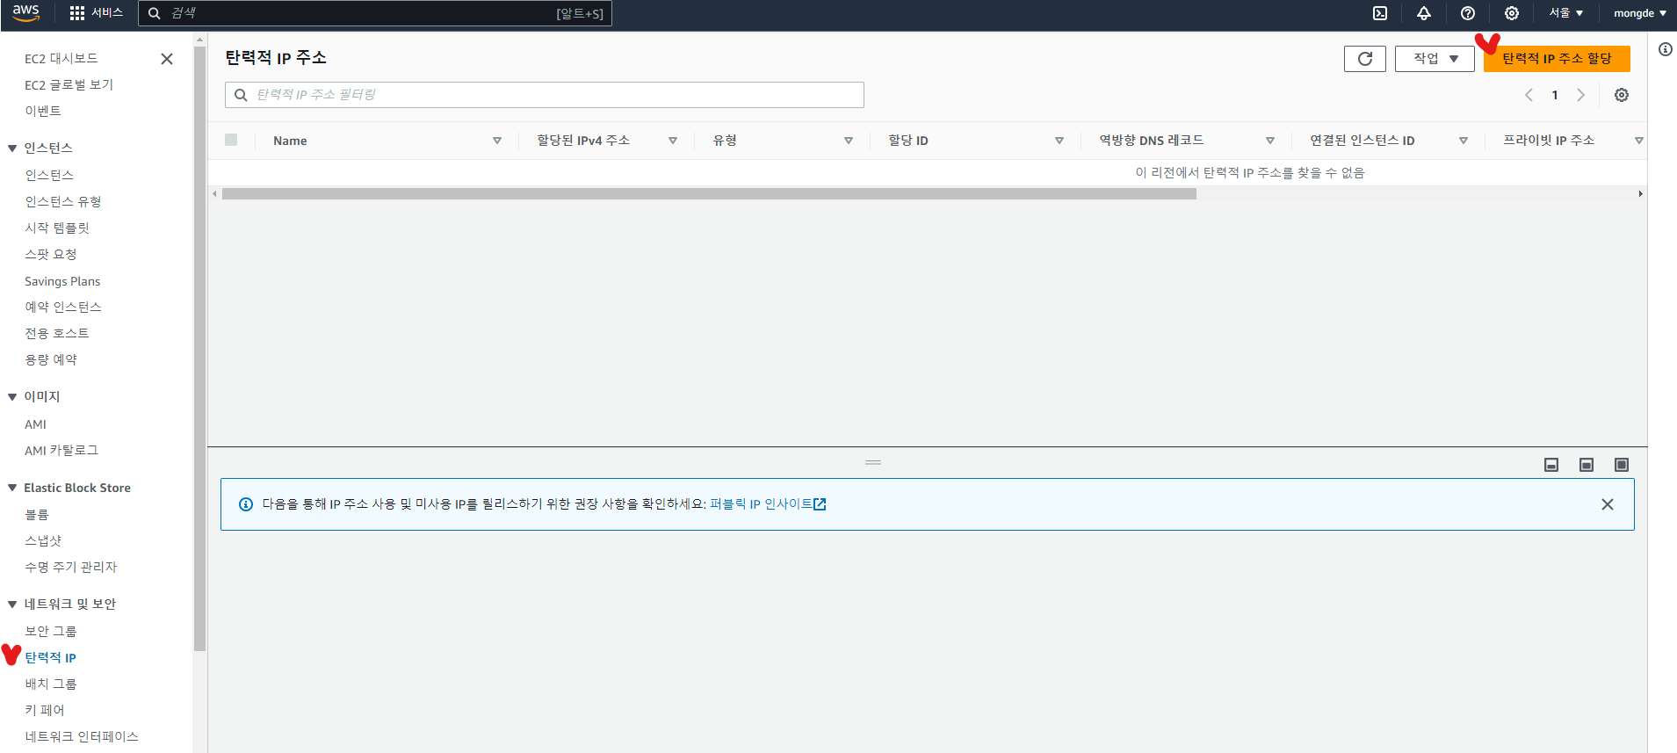The width and height of the screenshot is (1677, 753).
Task: Open the 작업 actions dropdown
Action: coord(1435,59)
